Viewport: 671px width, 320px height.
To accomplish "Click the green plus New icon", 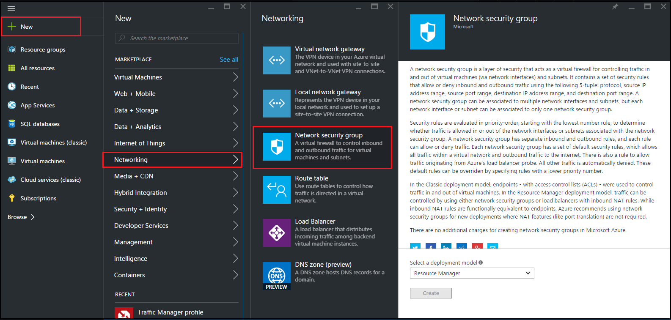I will tap(12, 27).
